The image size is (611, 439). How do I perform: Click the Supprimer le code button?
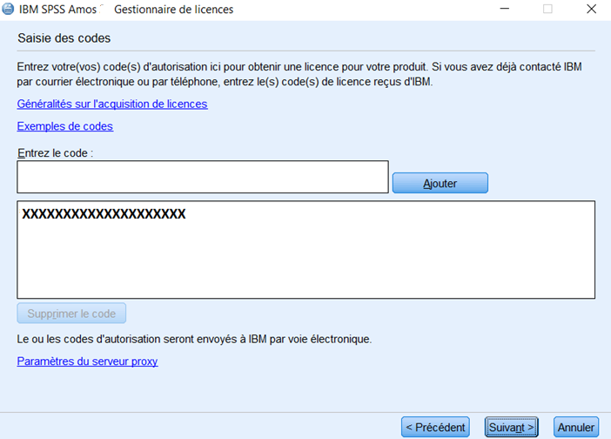(72, 313)
